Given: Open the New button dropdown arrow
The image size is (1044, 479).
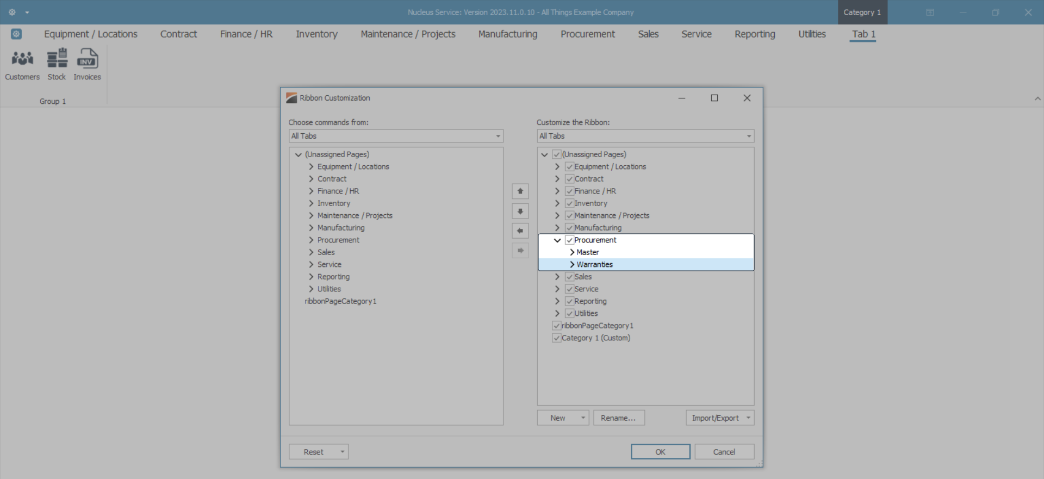Looking at the screenshot, I should [583, 418].
